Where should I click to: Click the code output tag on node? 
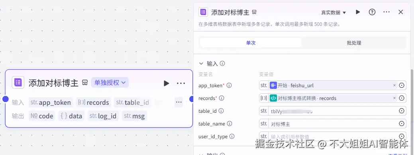click(x=42, y=116)
